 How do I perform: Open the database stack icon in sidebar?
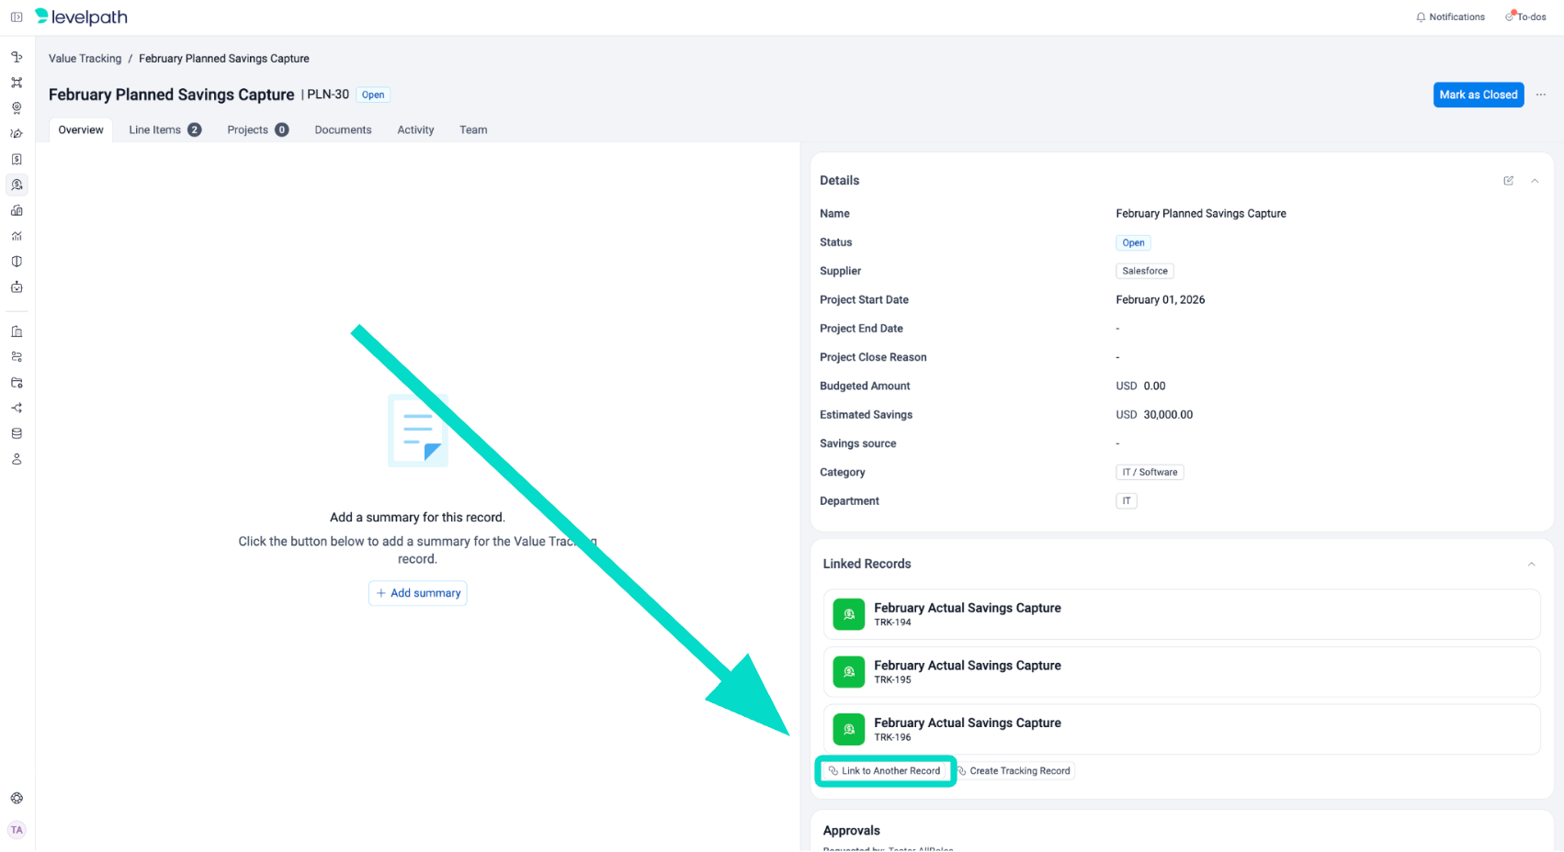coord(17,433)
